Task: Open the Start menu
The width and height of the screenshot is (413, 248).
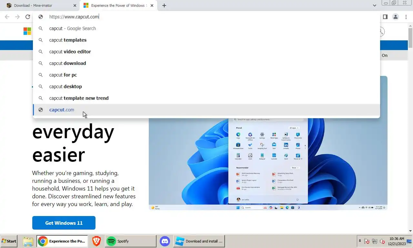Action: point(9,241)
